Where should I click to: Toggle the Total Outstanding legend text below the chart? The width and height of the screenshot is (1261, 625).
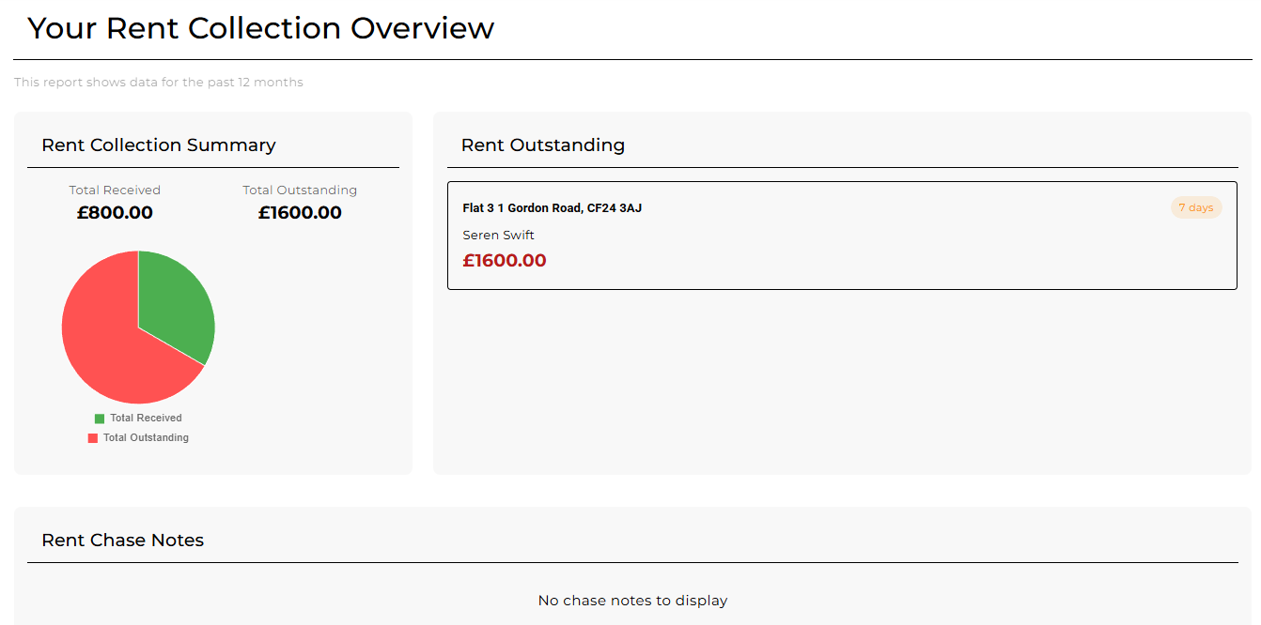[x=146, y=438]
